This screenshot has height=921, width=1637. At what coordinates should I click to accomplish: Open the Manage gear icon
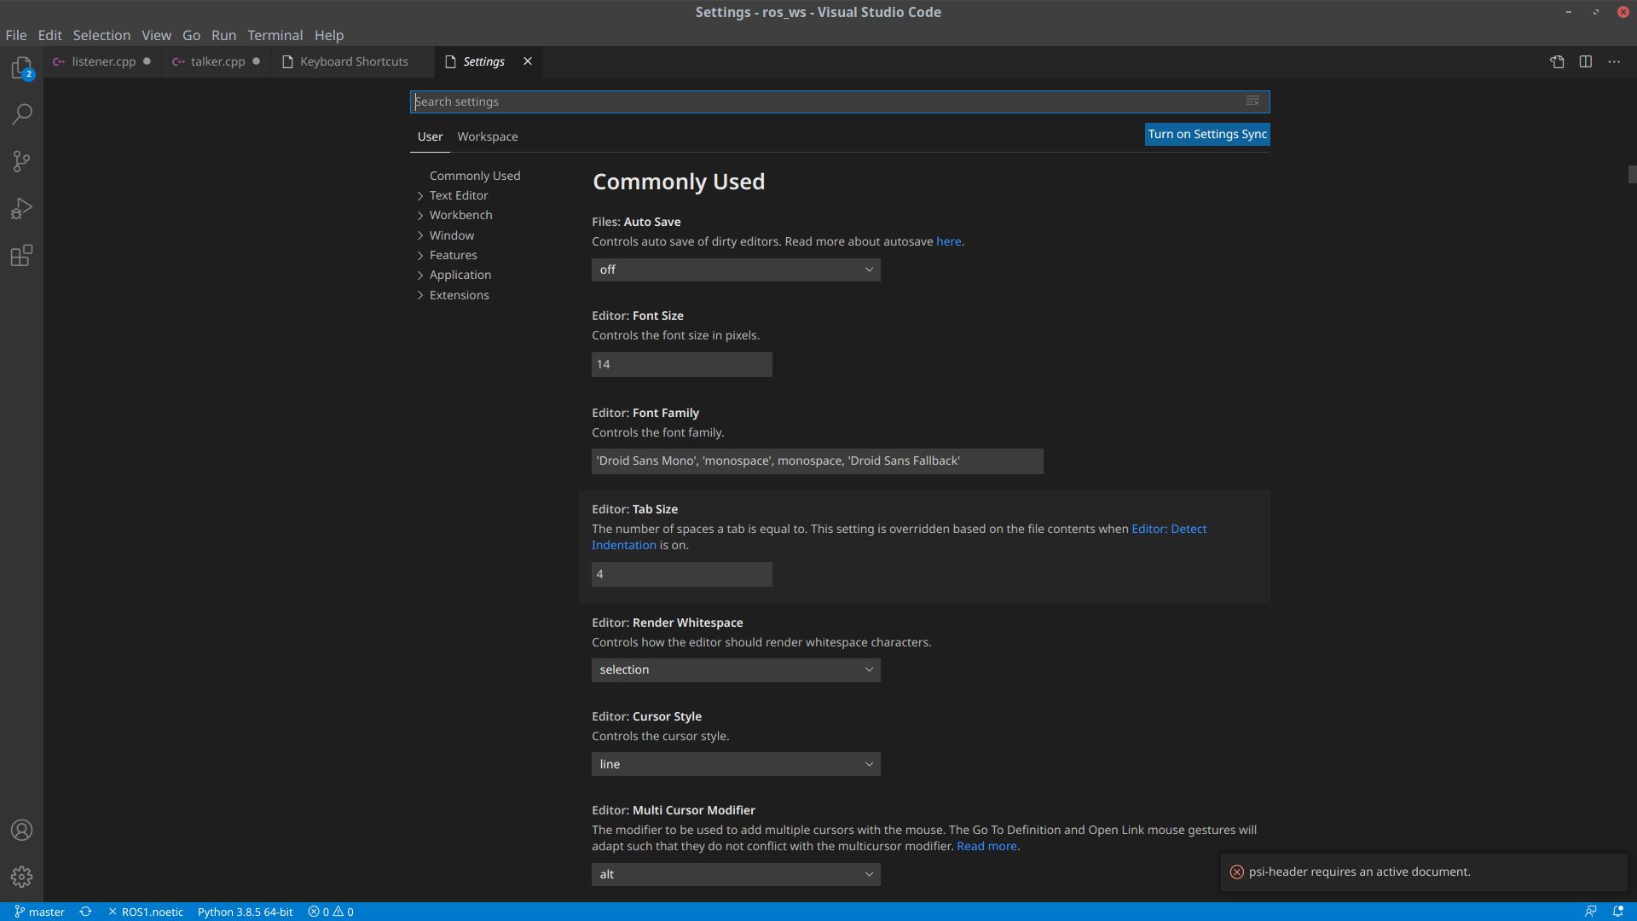(x=21, y=877)
